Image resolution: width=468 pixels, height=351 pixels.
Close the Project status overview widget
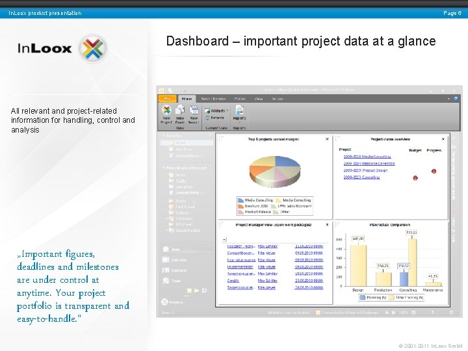click(443, 139)
